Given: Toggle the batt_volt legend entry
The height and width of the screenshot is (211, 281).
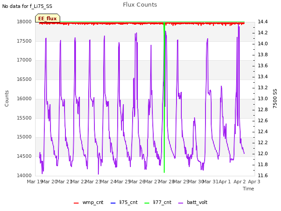Looking at the screenshot, I should click(193, 202).
